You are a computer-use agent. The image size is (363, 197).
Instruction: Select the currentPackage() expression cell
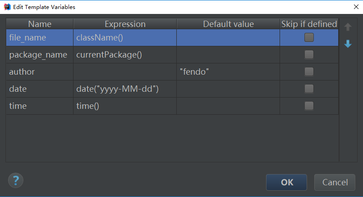125,54
